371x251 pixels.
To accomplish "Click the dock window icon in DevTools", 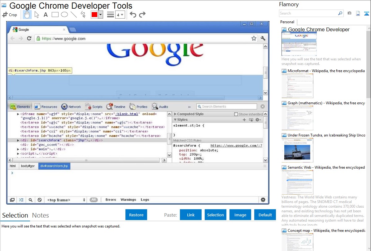I will click(x=12, y=200).
